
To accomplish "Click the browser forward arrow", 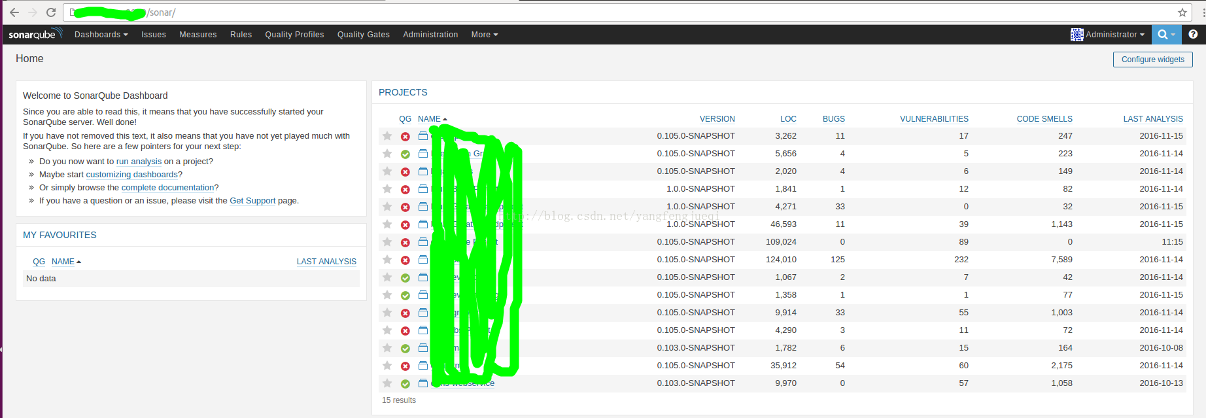I will pyautogui.click(x=33, y=12).
